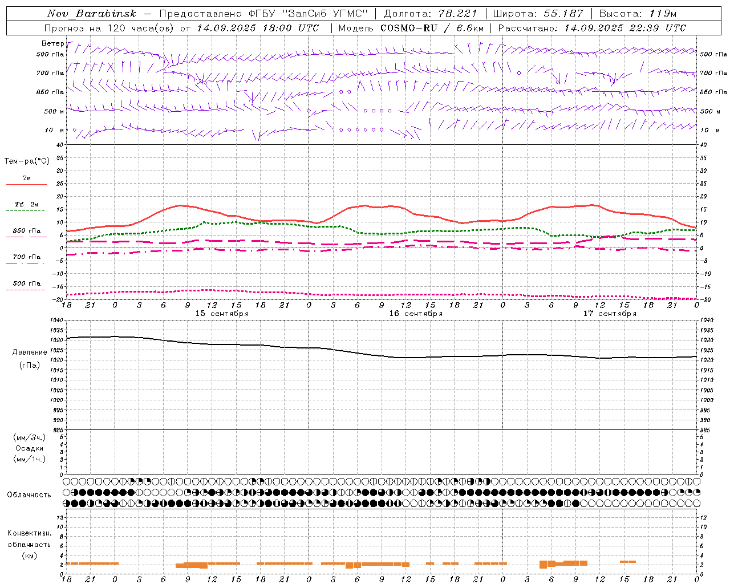Click the left '500 м' wind level label
The width and height of the screenshot is (730, 584).
click(x=54, y=111)
